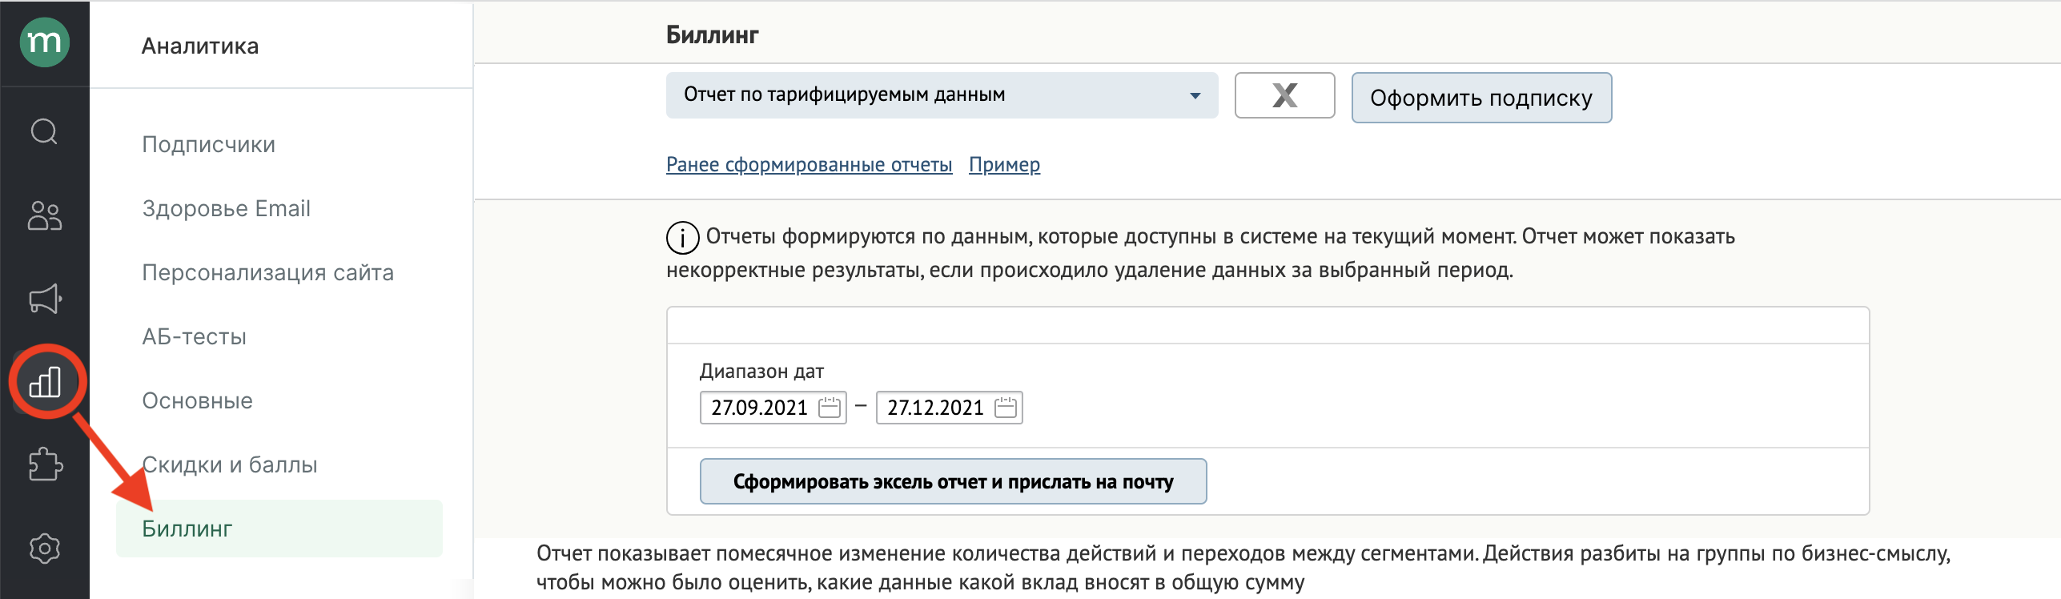Open Здоровье Email menu item

pos(226,208)
